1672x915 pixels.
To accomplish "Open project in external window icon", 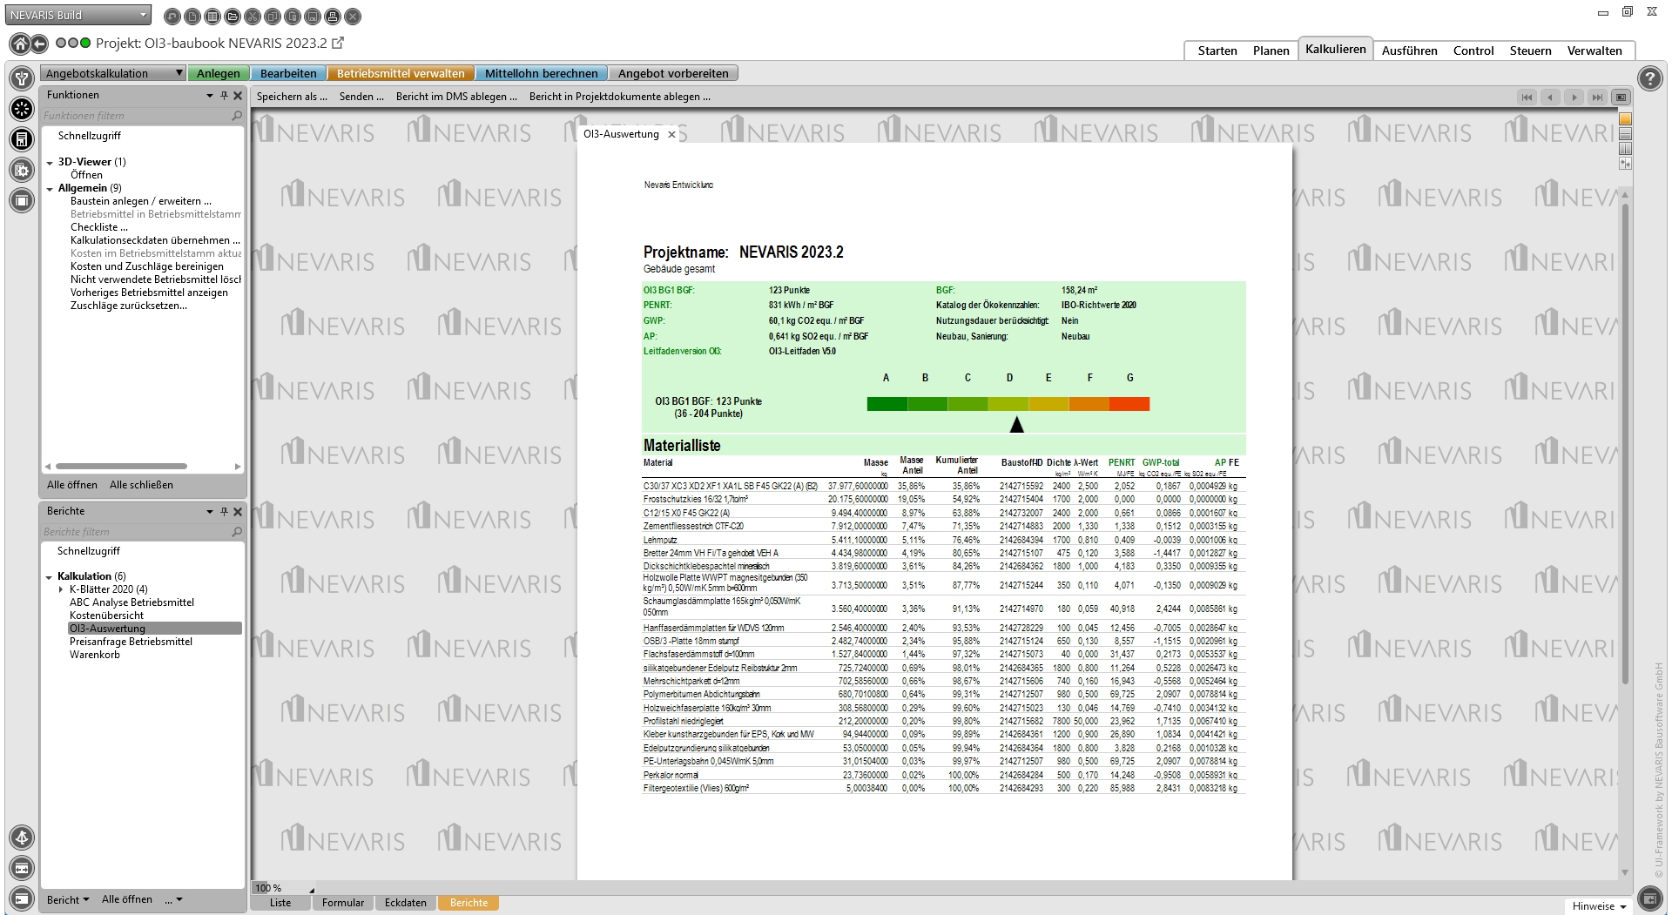I will click(338, 43).
